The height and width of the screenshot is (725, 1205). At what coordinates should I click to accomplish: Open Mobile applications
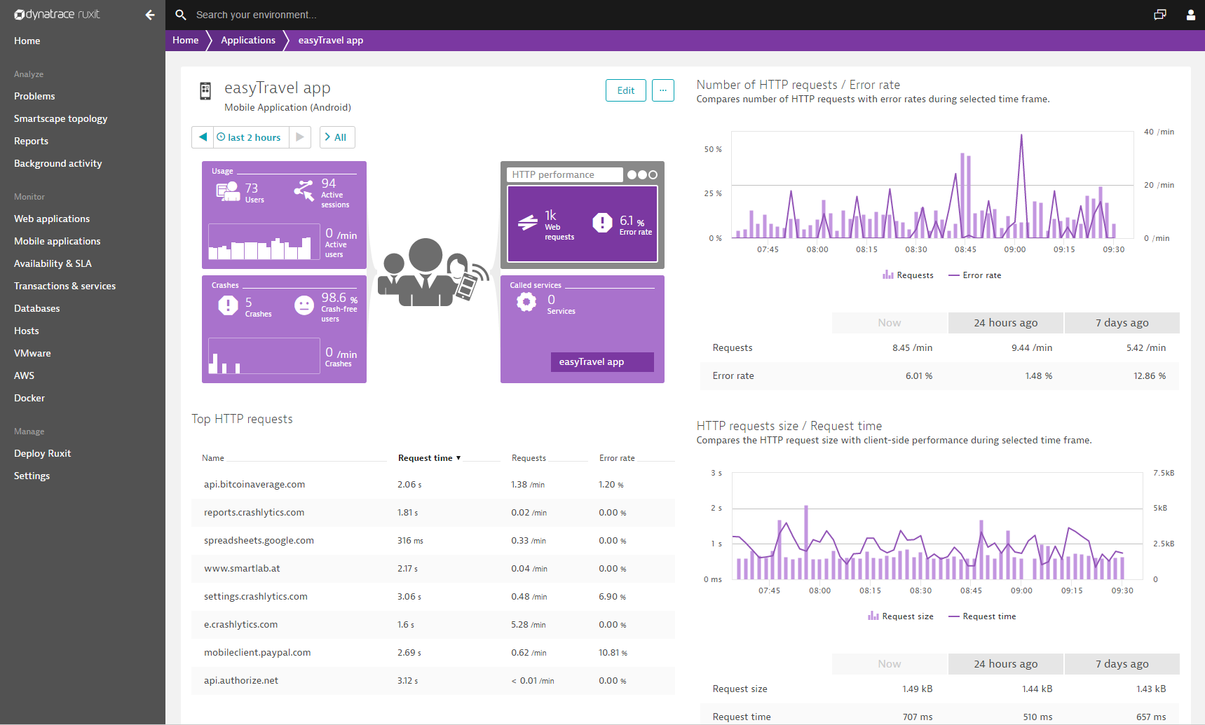(x=57, y=241)
